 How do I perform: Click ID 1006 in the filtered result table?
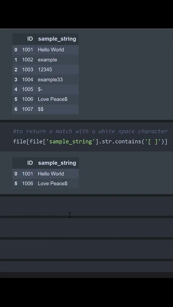coord(28,183)
